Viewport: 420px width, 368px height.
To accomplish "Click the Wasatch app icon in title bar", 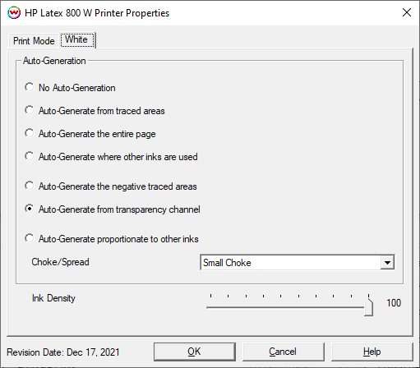I will click(x=14, y=12).
